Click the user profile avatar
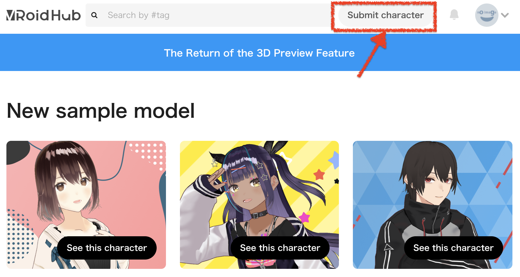 (487, 15)
